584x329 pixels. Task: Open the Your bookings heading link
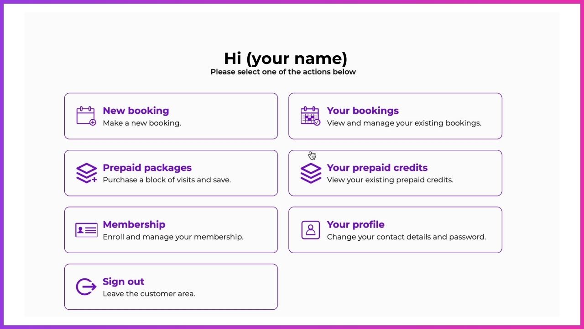pyautogui.click(x=363, y=111)
